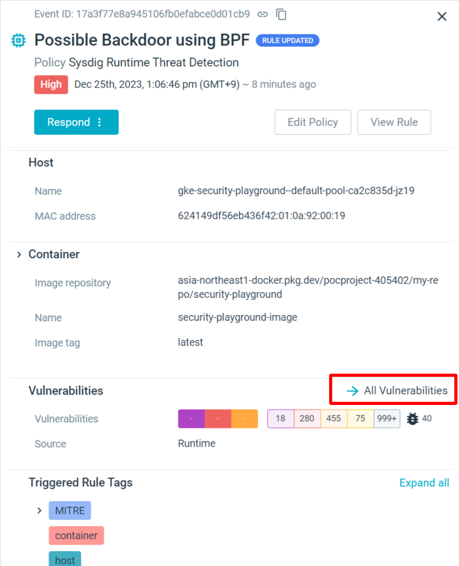Click the orange medium severity swatch
This screenshot has height=566, width=459.
point(244,419)
